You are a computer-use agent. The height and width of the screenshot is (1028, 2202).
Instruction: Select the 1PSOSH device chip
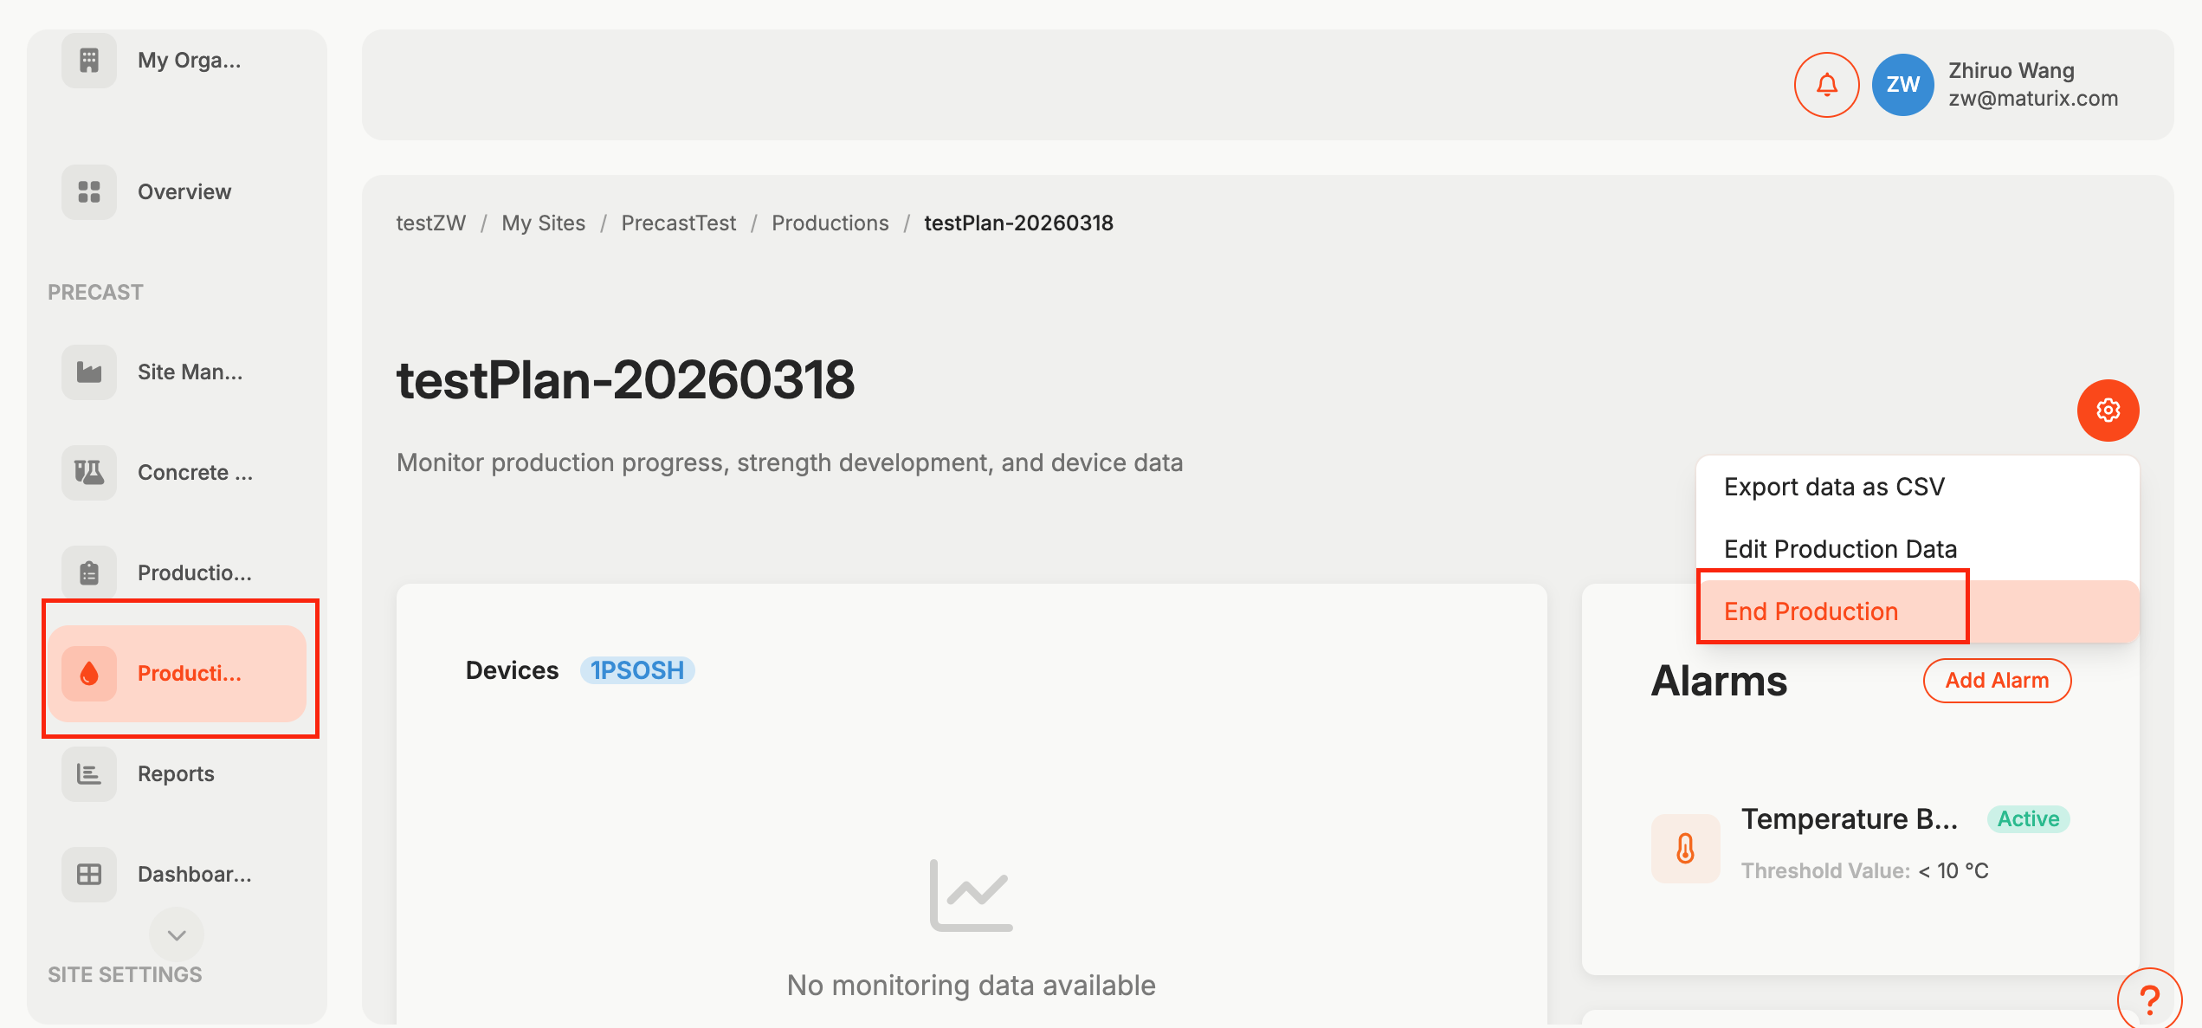pos(637,669)
